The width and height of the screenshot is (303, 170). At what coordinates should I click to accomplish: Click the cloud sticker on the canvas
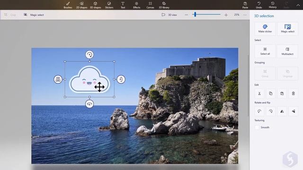[89, 79]
